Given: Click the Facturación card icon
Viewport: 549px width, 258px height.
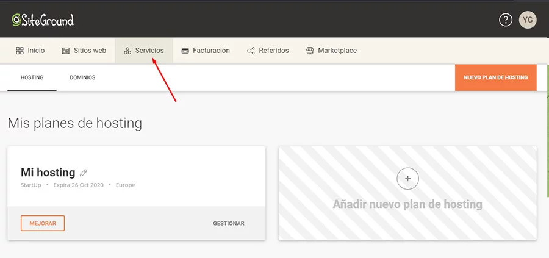Looking at the screenshot, I should (185, 51).
